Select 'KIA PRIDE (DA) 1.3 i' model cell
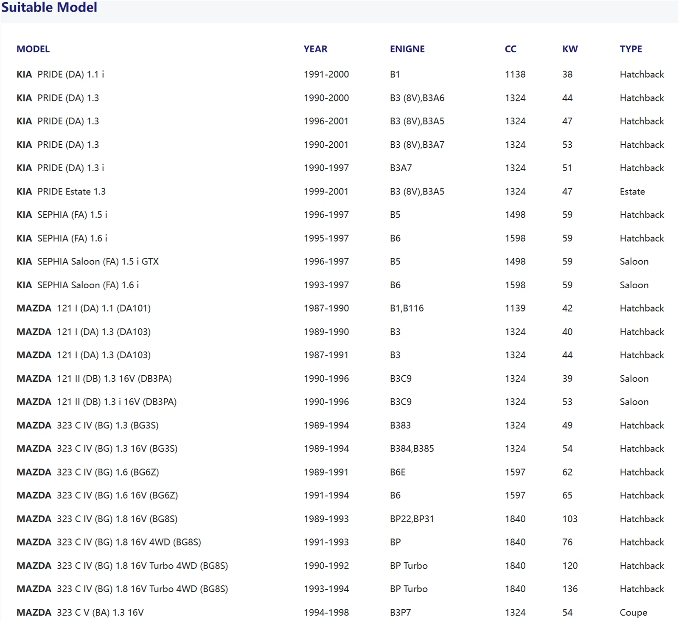 pyautogui.click(x=60, y=168)
